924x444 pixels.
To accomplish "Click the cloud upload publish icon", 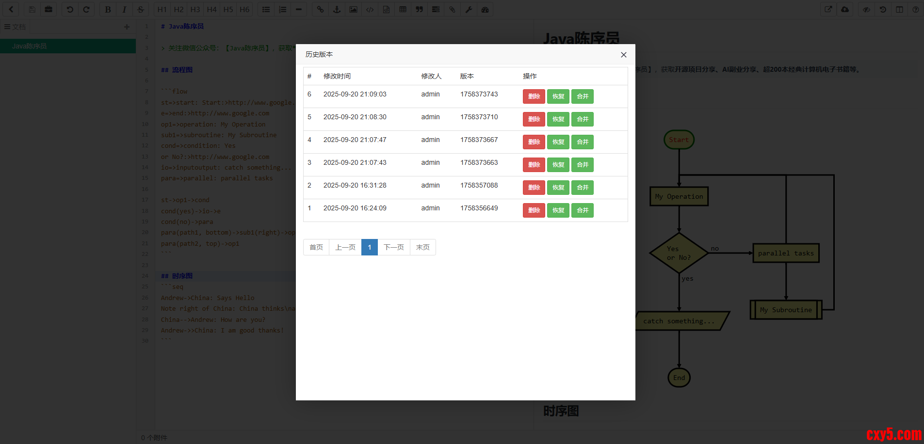I will [845, 10].
